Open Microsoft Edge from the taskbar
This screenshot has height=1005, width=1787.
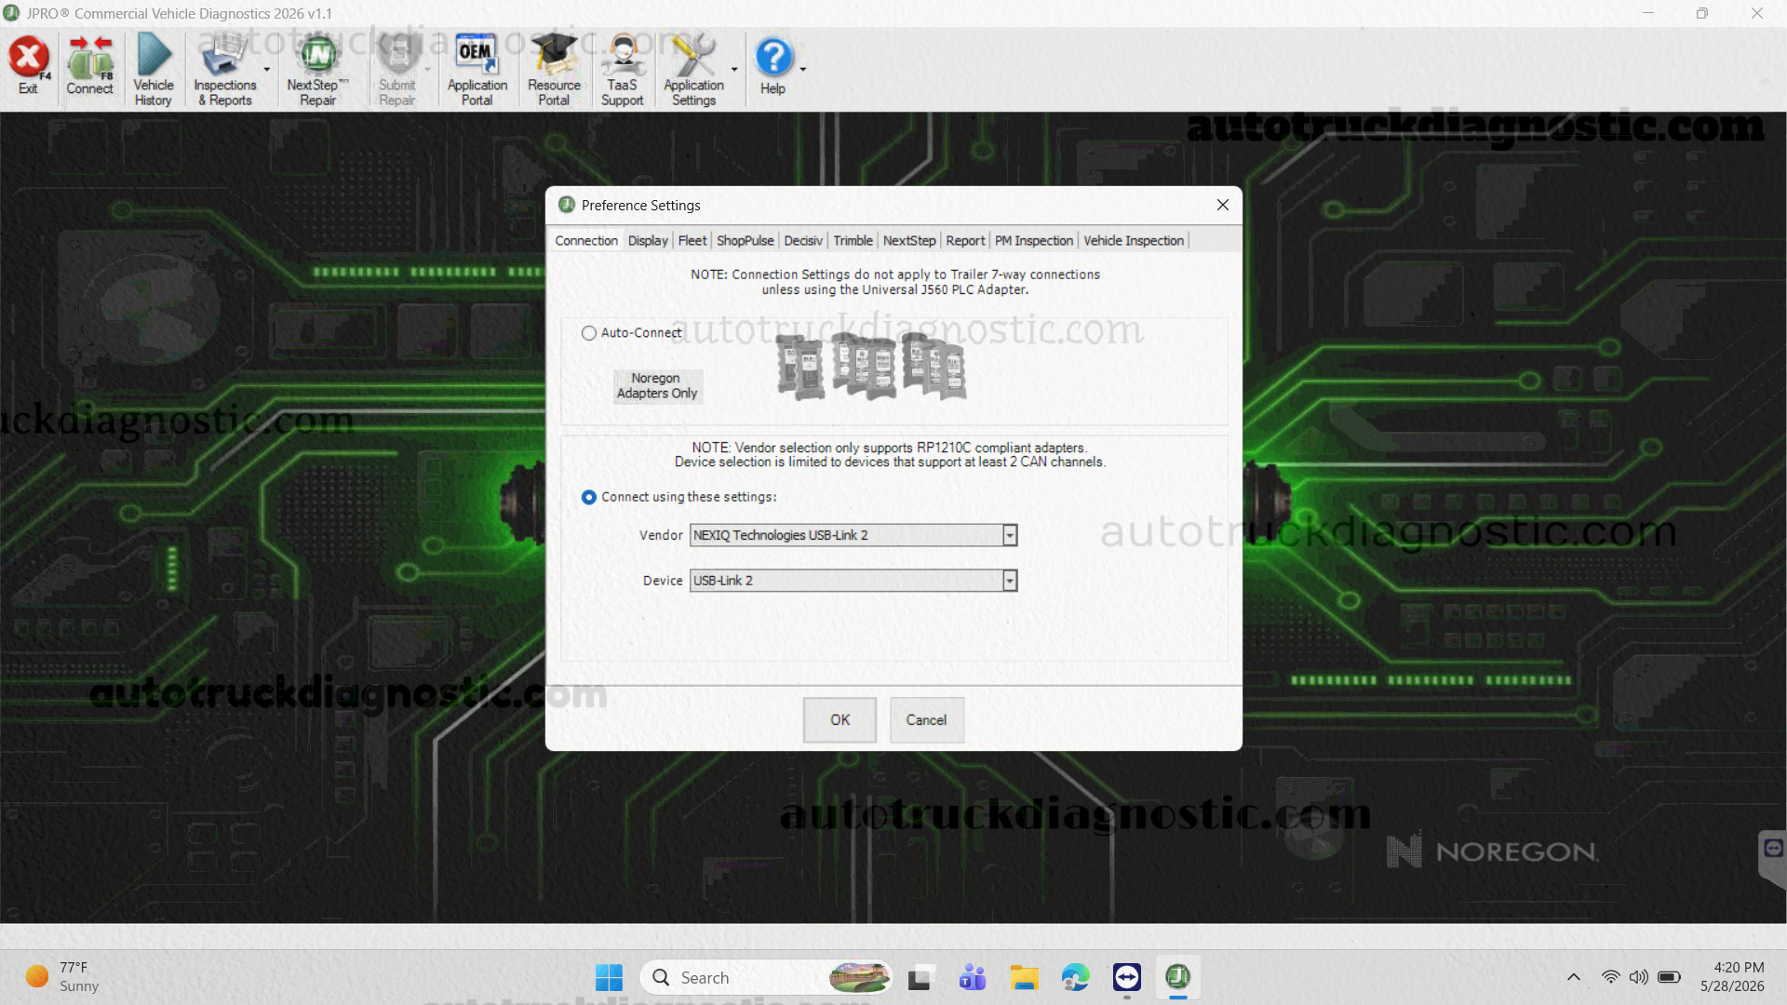(1075, 977)
